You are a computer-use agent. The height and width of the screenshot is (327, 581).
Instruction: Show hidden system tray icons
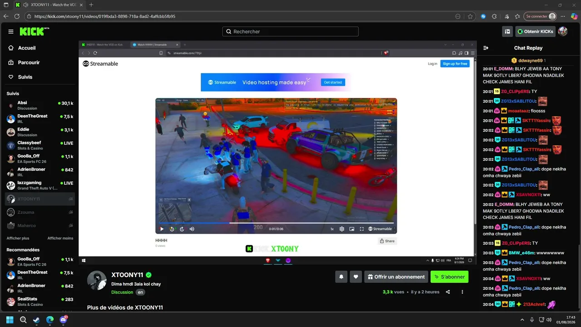click(x=522, y=320)
